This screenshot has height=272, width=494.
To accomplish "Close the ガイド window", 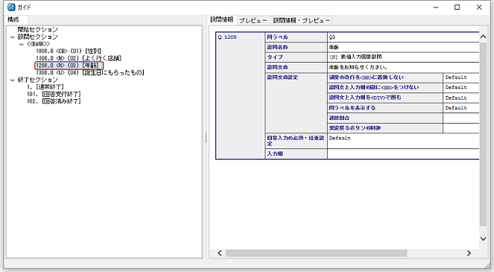I will click(x=479, y=7).
